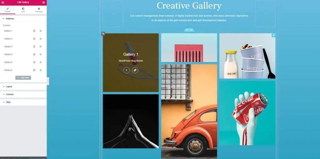Click the arrow circle icon on Gallery 1
The height and width of the screenshot is (159, 320).
point(127,70)
